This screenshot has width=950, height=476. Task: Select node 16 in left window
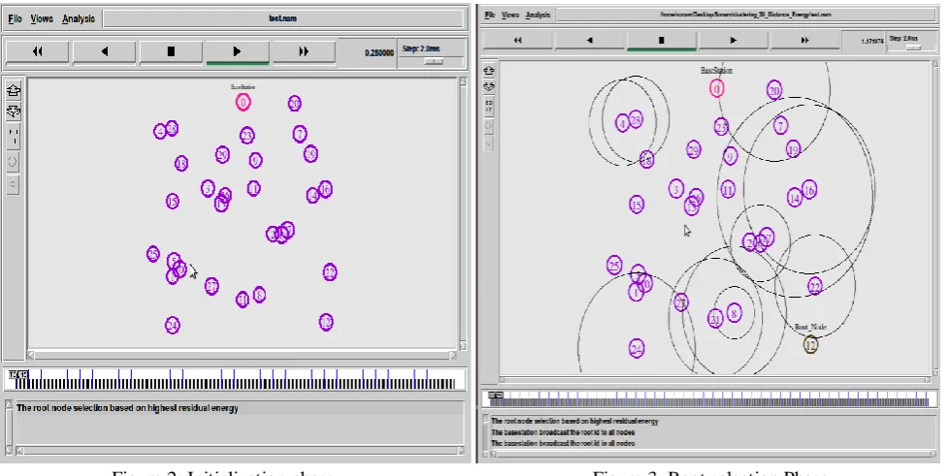click(x=325, y=190)
